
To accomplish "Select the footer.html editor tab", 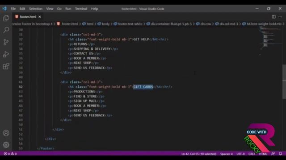I will point(28,17).
